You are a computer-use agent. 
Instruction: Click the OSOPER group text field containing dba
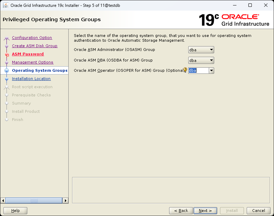point(198,71)
